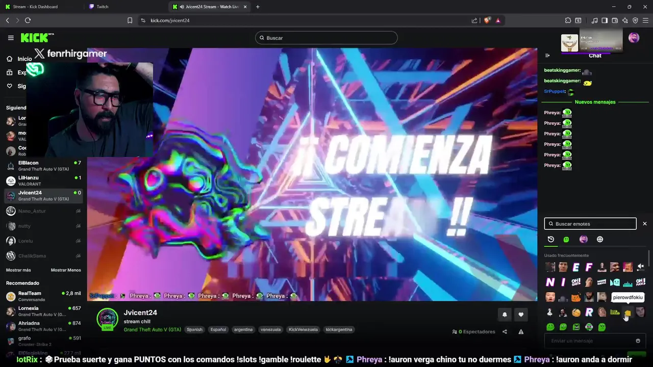Open the media control music note icon
The width and height of the screenshot is (653, 367).
click(594, 20)
